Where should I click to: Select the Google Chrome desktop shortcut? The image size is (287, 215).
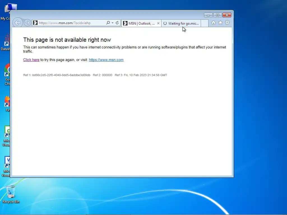[x=6, y=74]
